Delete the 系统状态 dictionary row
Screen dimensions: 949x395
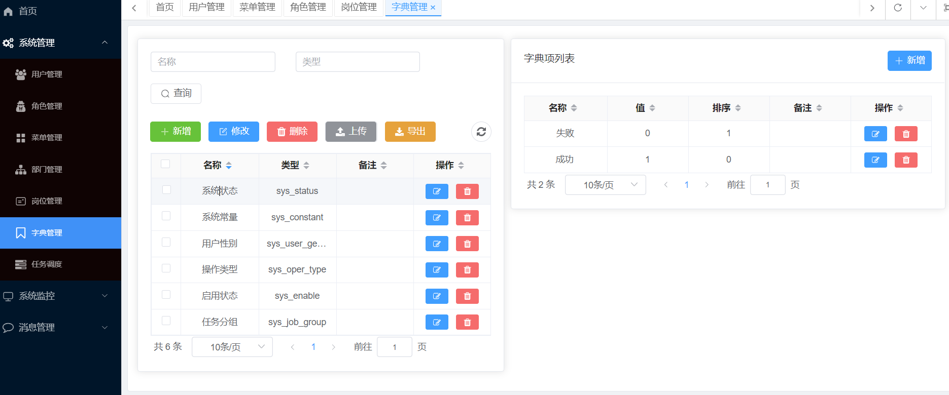pyautogui.click(x=467, y=191)
